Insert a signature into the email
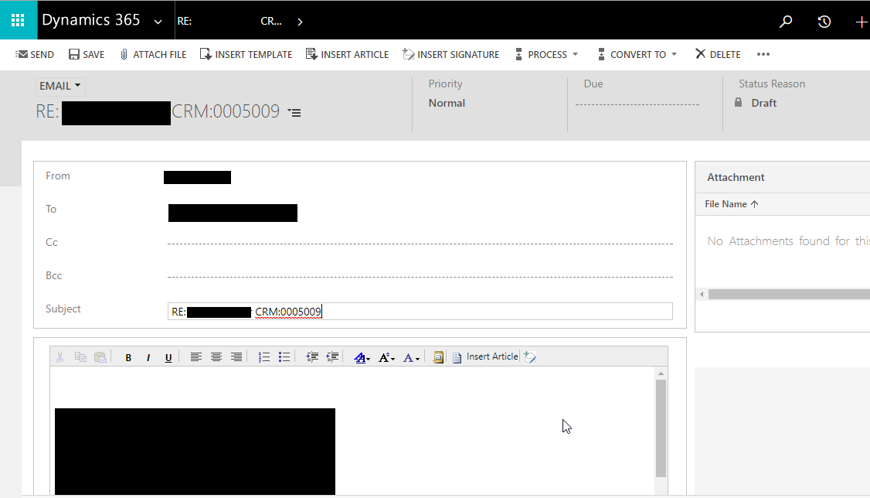Image resolution: width=870 pixels, height=498 pixels. click(x=451, y=54)
